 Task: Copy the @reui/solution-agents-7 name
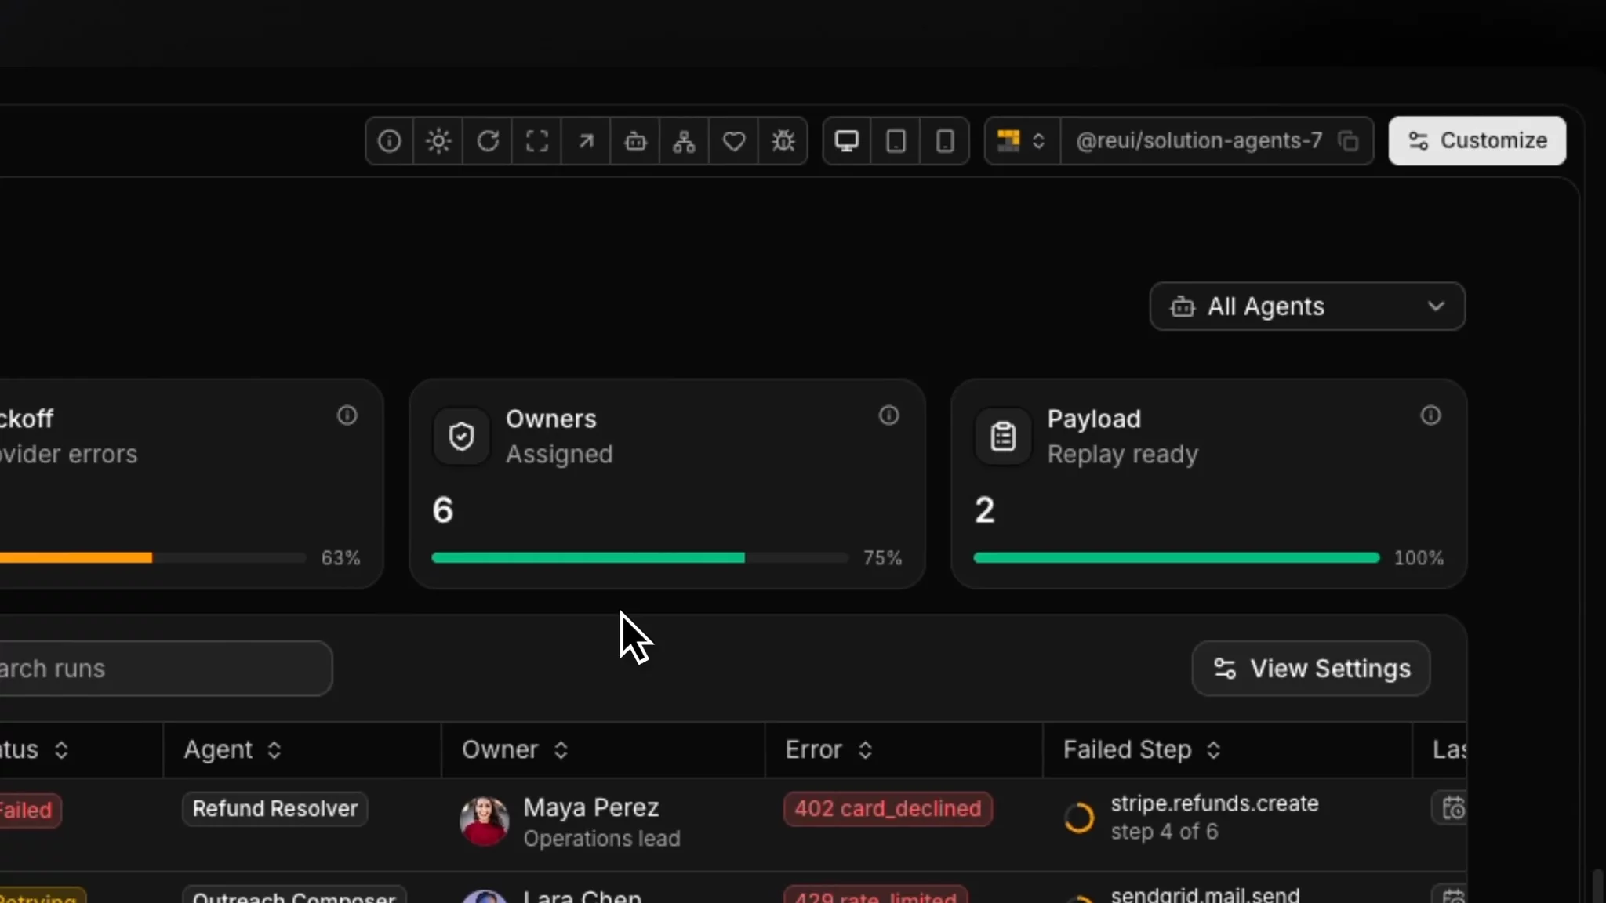coord(1348,141)
